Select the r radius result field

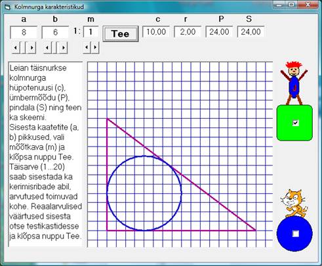[x=188, y=32]
